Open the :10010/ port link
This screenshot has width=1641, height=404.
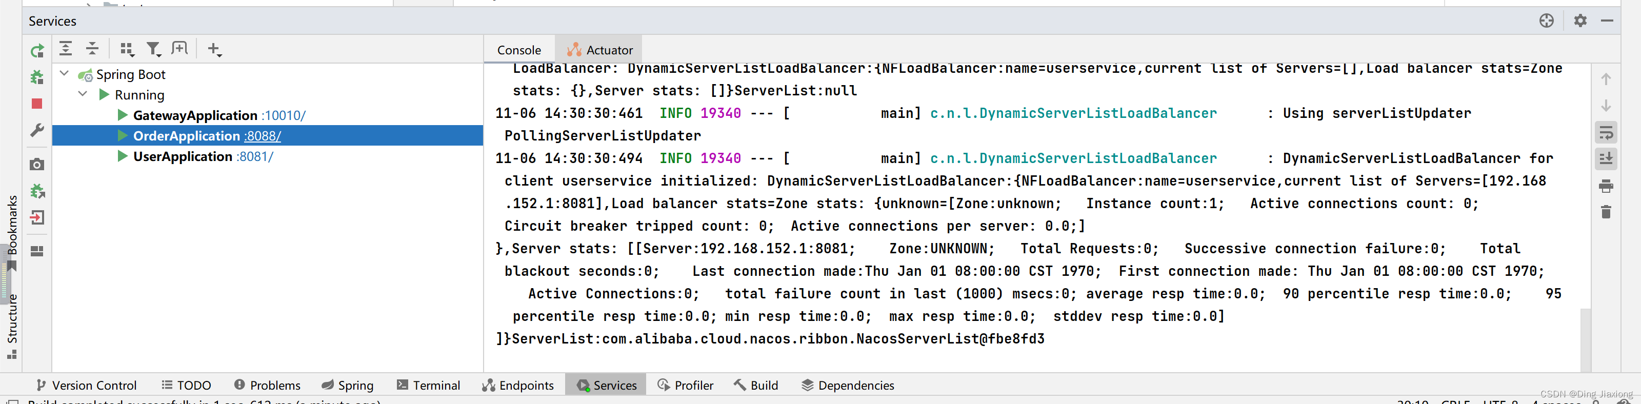tap(284, 115)
